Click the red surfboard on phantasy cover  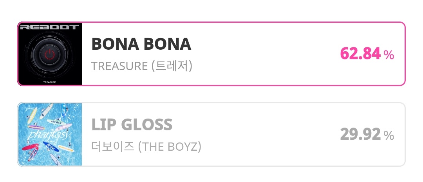pyautogui.click(x=30, y=147)
